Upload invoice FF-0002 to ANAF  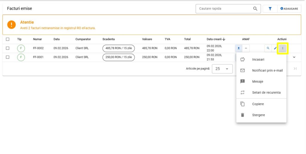238,48
